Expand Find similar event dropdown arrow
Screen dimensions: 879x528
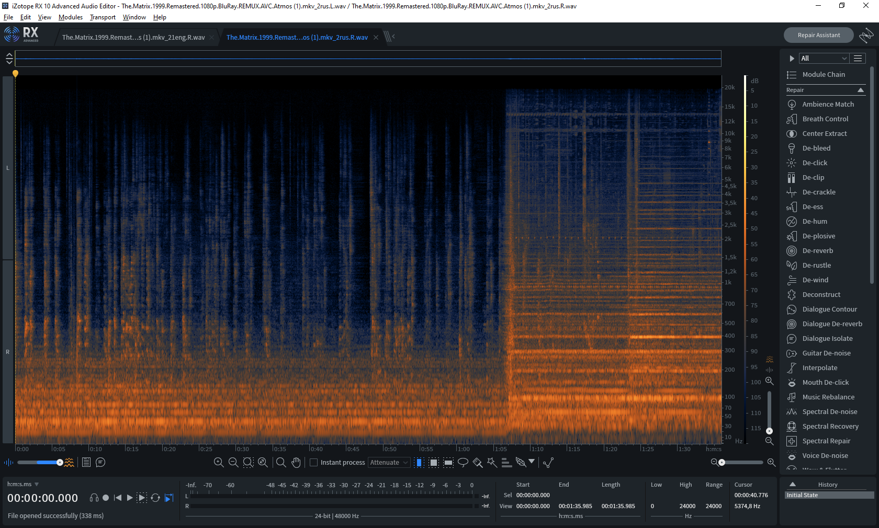coord(532,461)
